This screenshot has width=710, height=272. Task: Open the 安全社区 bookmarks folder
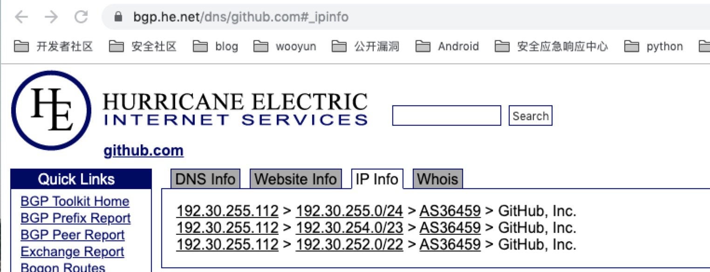143,46
